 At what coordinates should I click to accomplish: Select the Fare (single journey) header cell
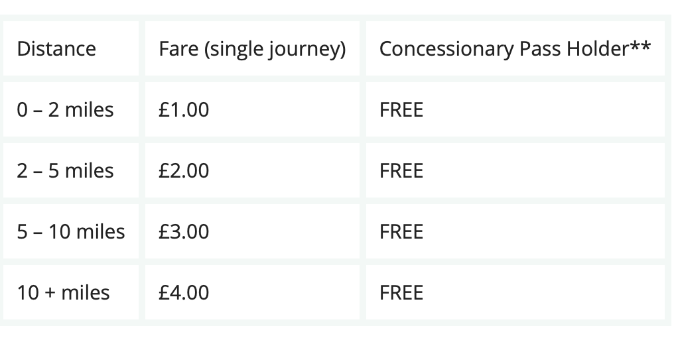point(252,49)
